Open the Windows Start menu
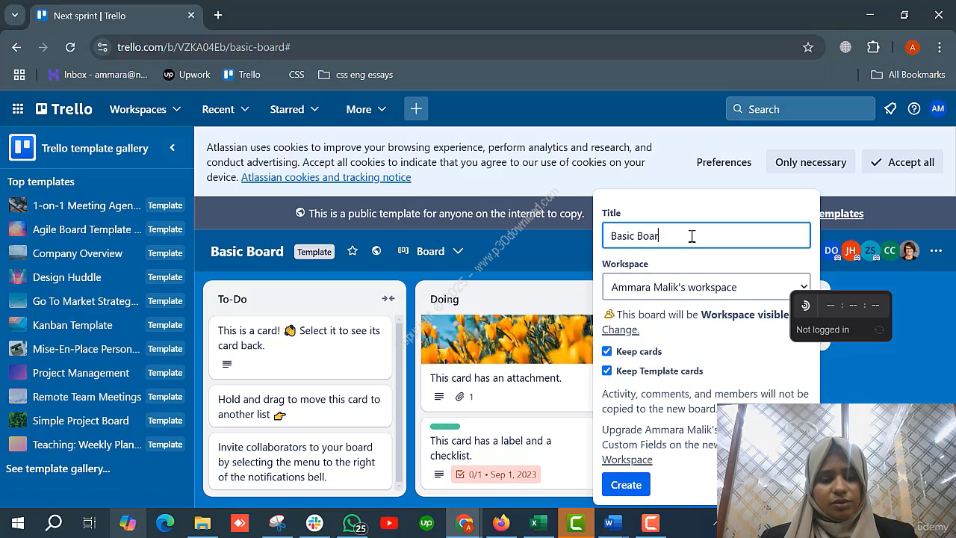 pos(18,523)
